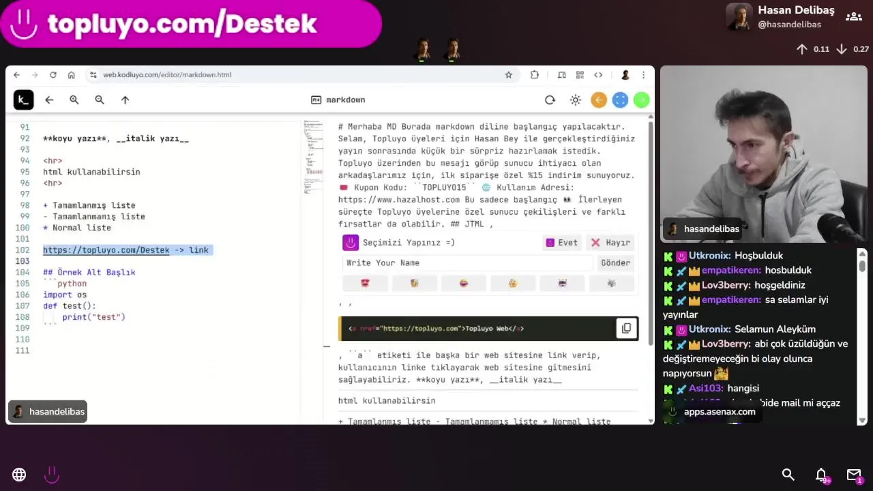
Task: Click the globe icon in bottom bar
Action: tap(19, 475)
